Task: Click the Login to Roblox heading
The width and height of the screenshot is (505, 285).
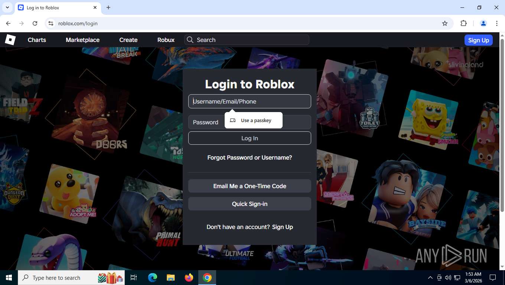Action: (250, 84)
